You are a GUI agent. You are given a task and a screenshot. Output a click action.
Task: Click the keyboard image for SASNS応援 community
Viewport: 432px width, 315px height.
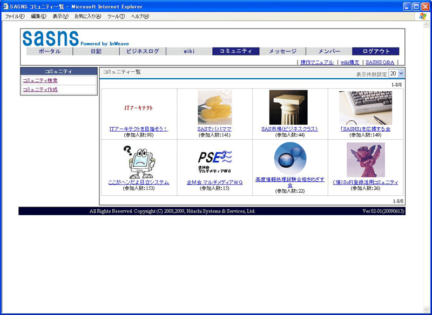[365, 108]
